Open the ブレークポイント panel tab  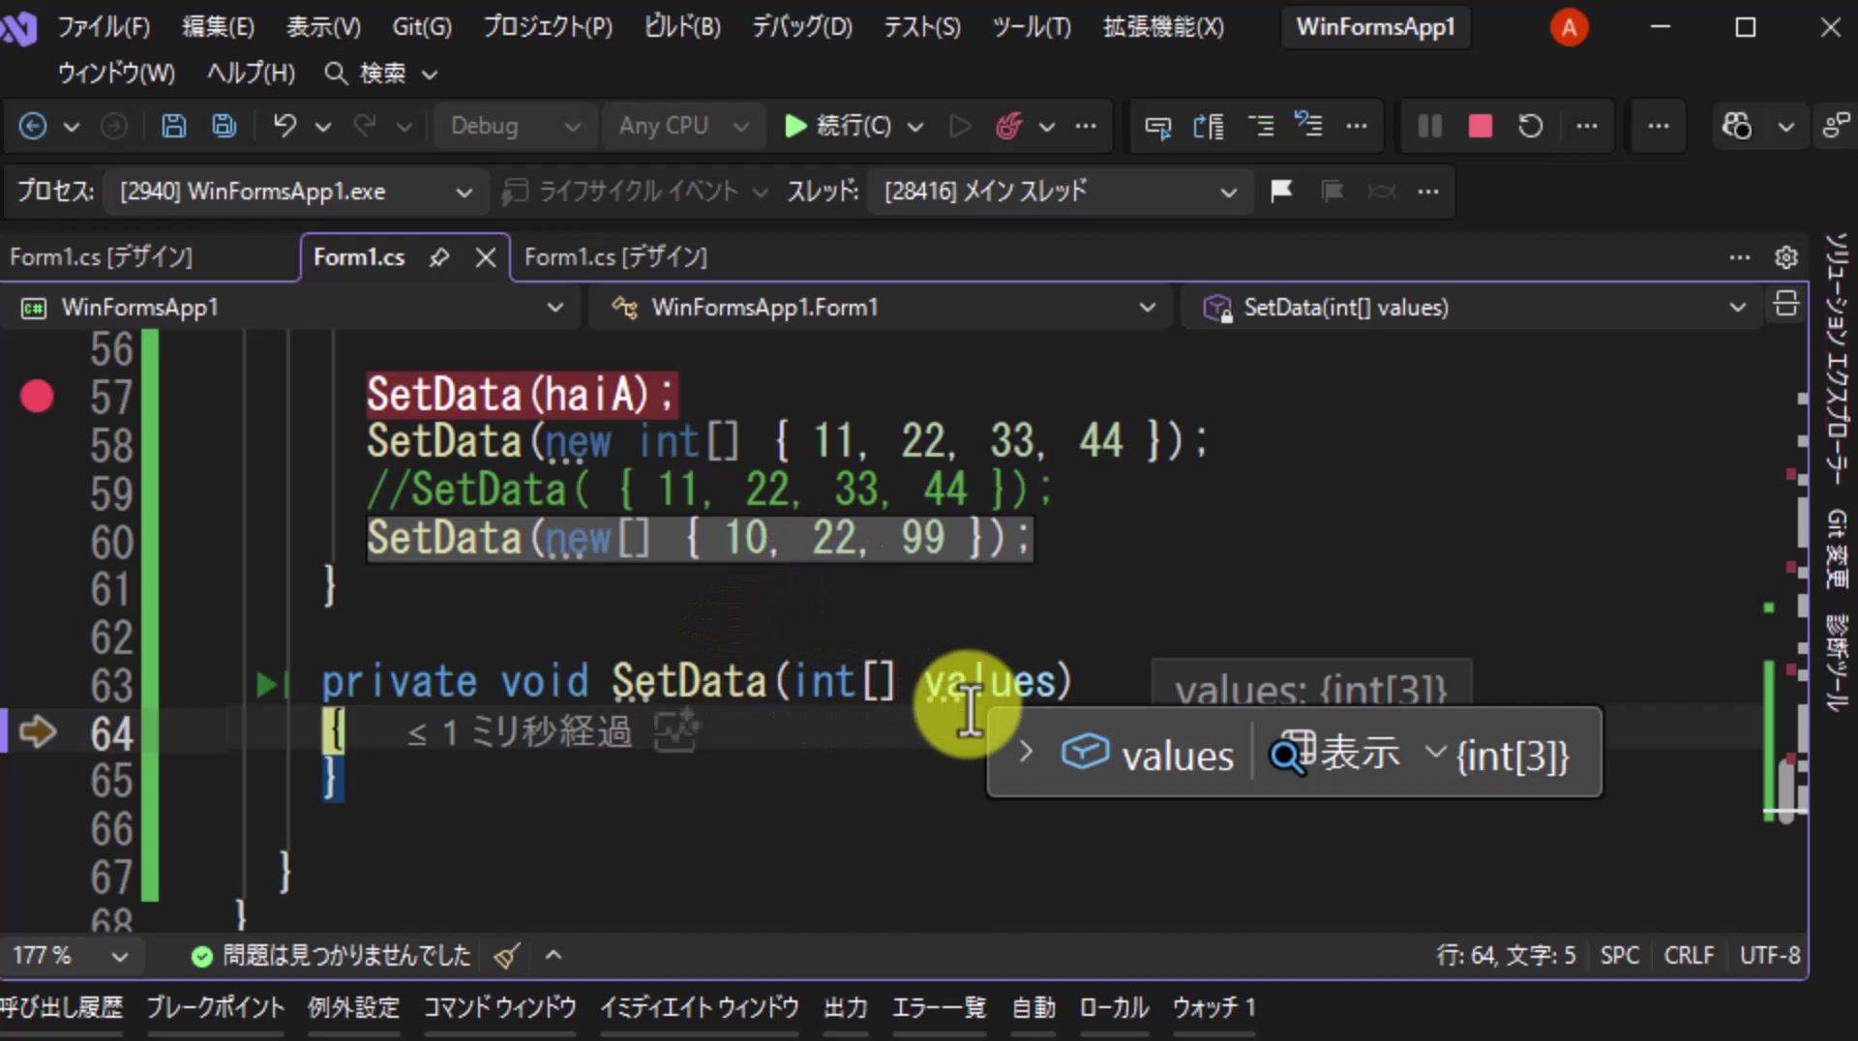(x=216, y=1008)
